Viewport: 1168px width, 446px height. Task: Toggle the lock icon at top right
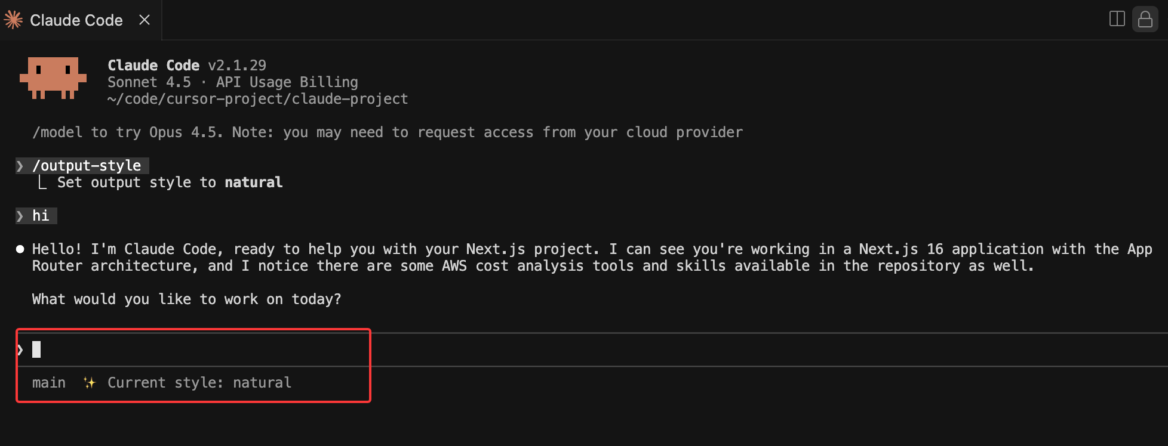coord(1145,19)
